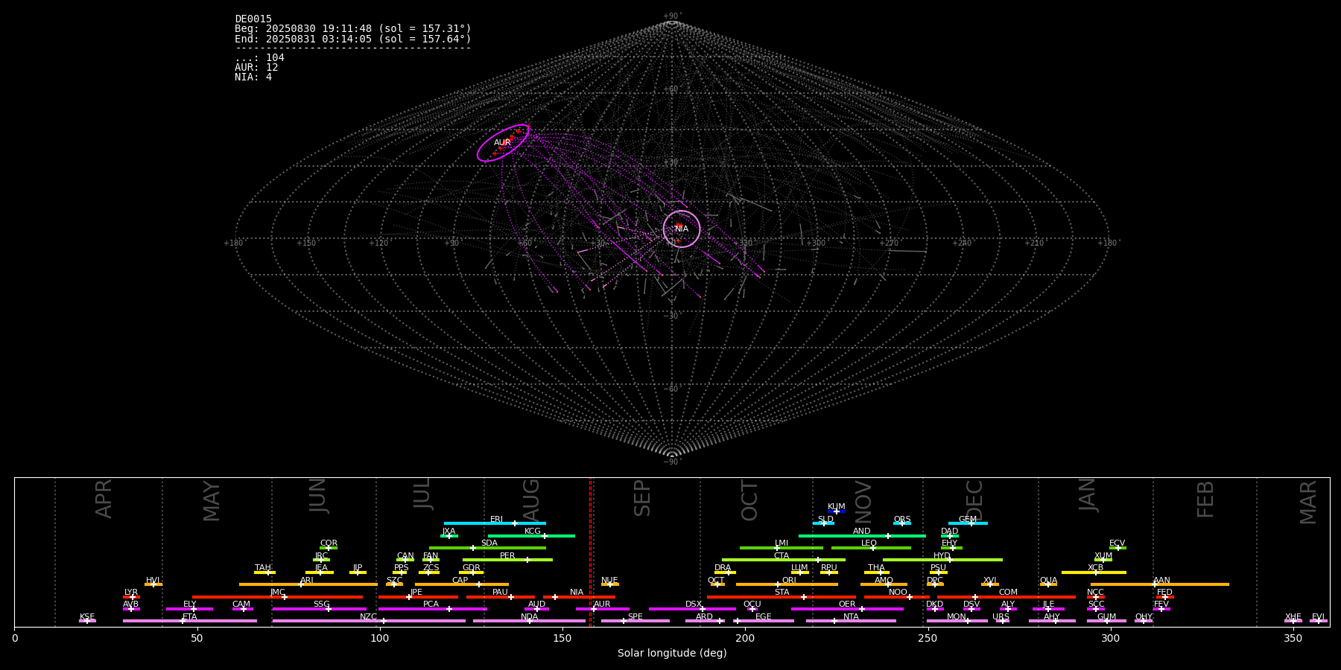1341x670 pixels.
Task: Click the PCA shower label
Action: [431, 604]
